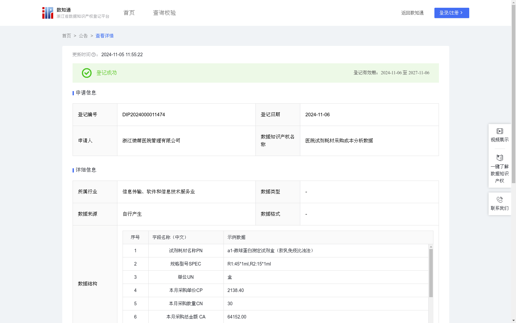The width and height of the screenshot is (516, 323).
Task: Click the applicant 浙江微萌医院管理有限公司
Action: pos(151,141)
